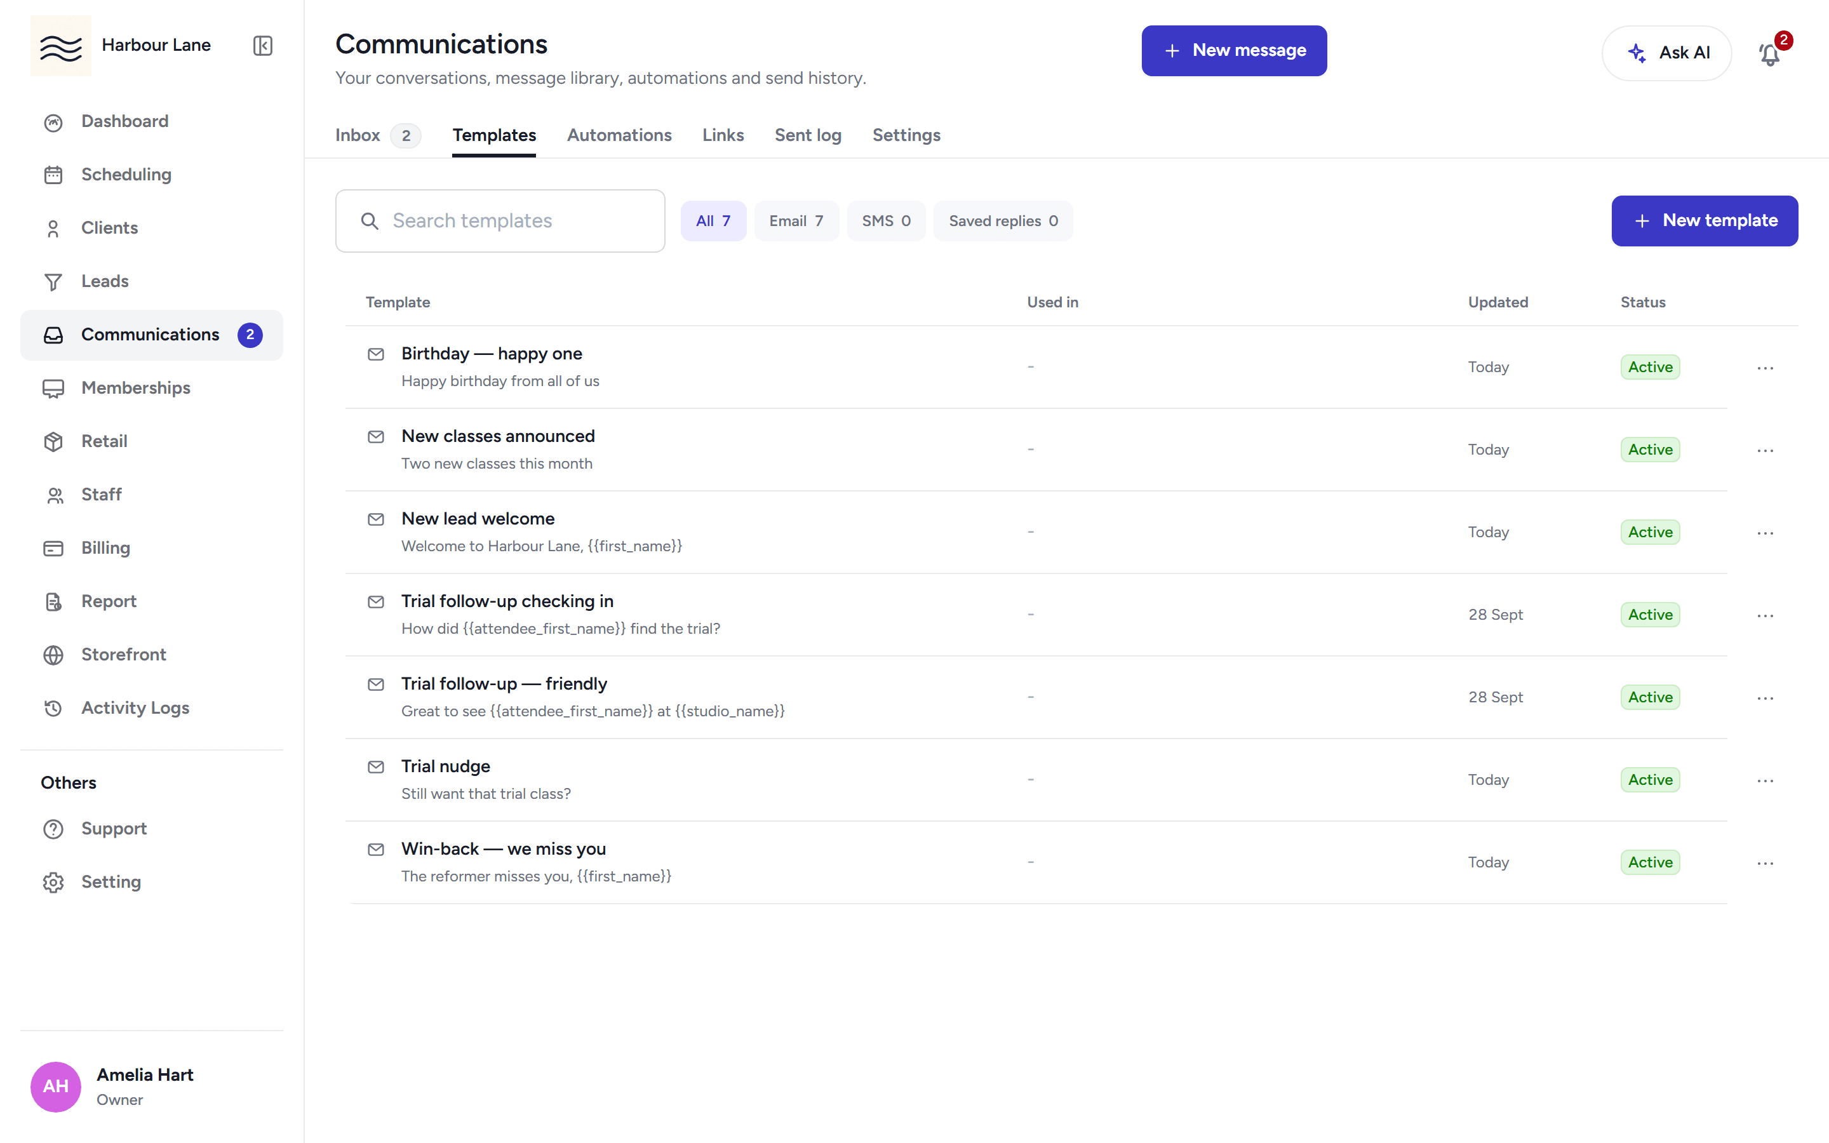Screen dimensions: 1829x1143
Task: Open the Communications Settings tab
Action: 906,135
